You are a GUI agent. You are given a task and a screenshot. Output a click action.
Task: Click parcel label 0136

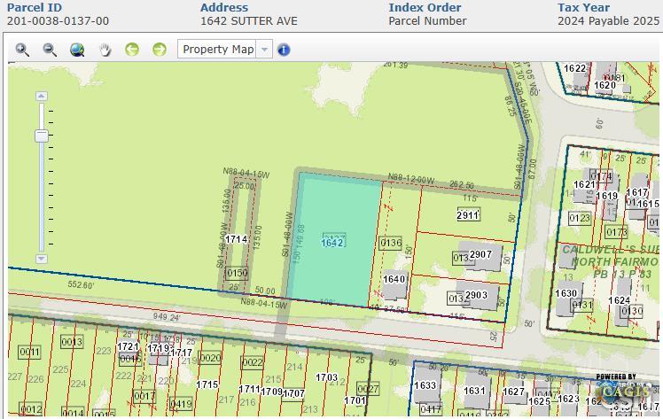(390, 243)
